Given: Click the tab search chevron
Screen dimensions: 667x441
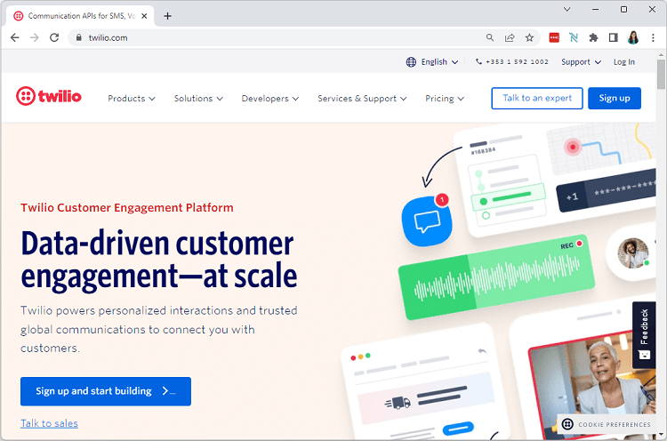Looking at the screenshot, I should (x=567, y=9).
